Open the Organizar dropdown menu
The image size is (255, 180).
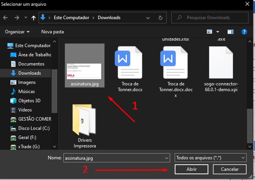17,32
